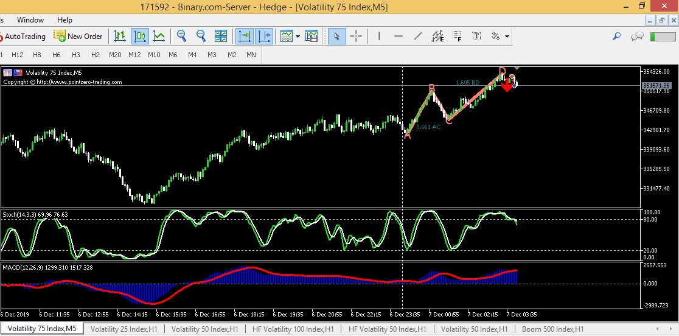
Task: Click the MACD(12,26,9) indicator label
Action: coord(47,268)
